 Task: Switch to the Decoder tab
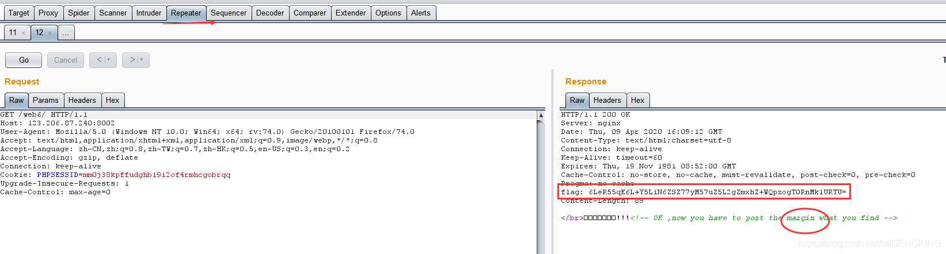click(x=270, y=13)
